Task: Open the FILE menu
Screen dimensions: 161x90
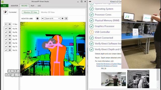Action: point(5,5)
